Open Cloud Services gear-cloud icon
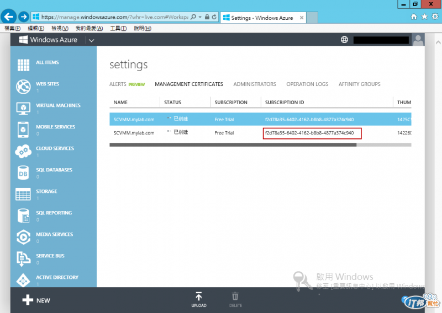442x313 pixels. [23, 152]
